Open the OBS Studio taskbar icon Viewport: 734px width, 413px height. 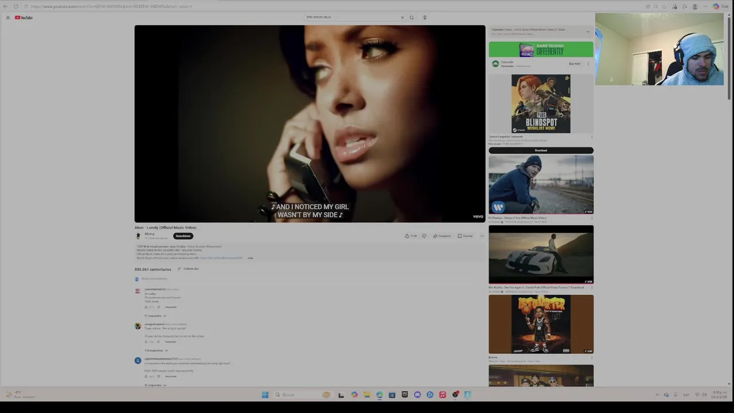click(455, 395)
